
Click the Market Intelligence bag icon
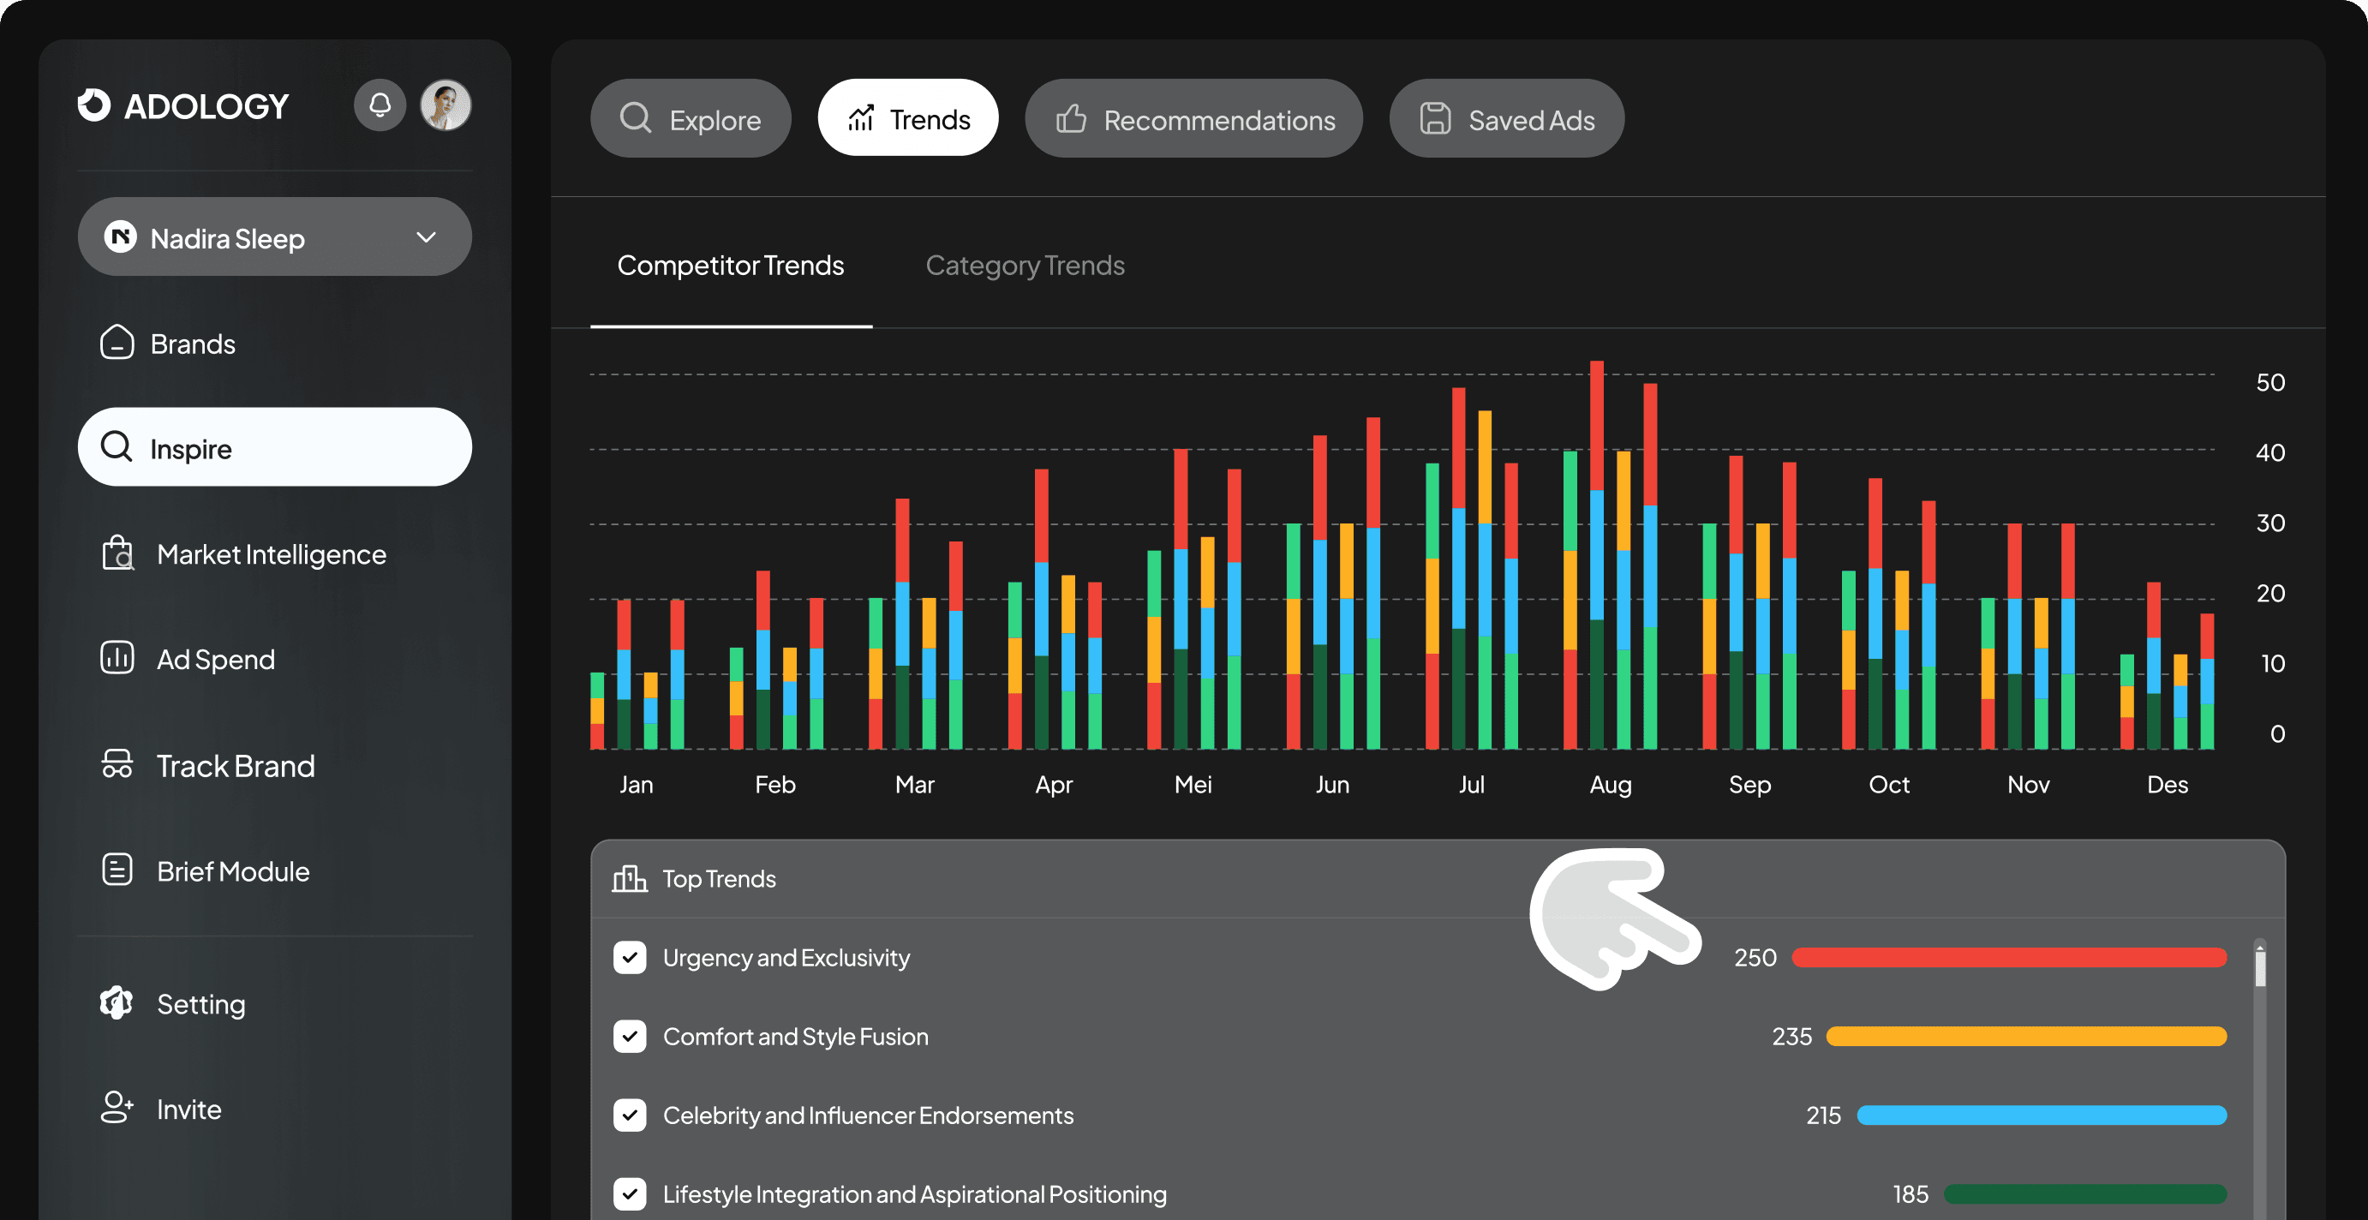click(117, 553)
